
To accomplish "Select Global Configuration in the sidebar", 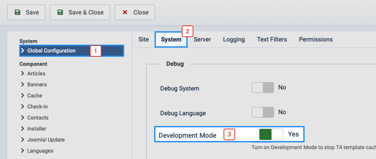I will 72,51.
